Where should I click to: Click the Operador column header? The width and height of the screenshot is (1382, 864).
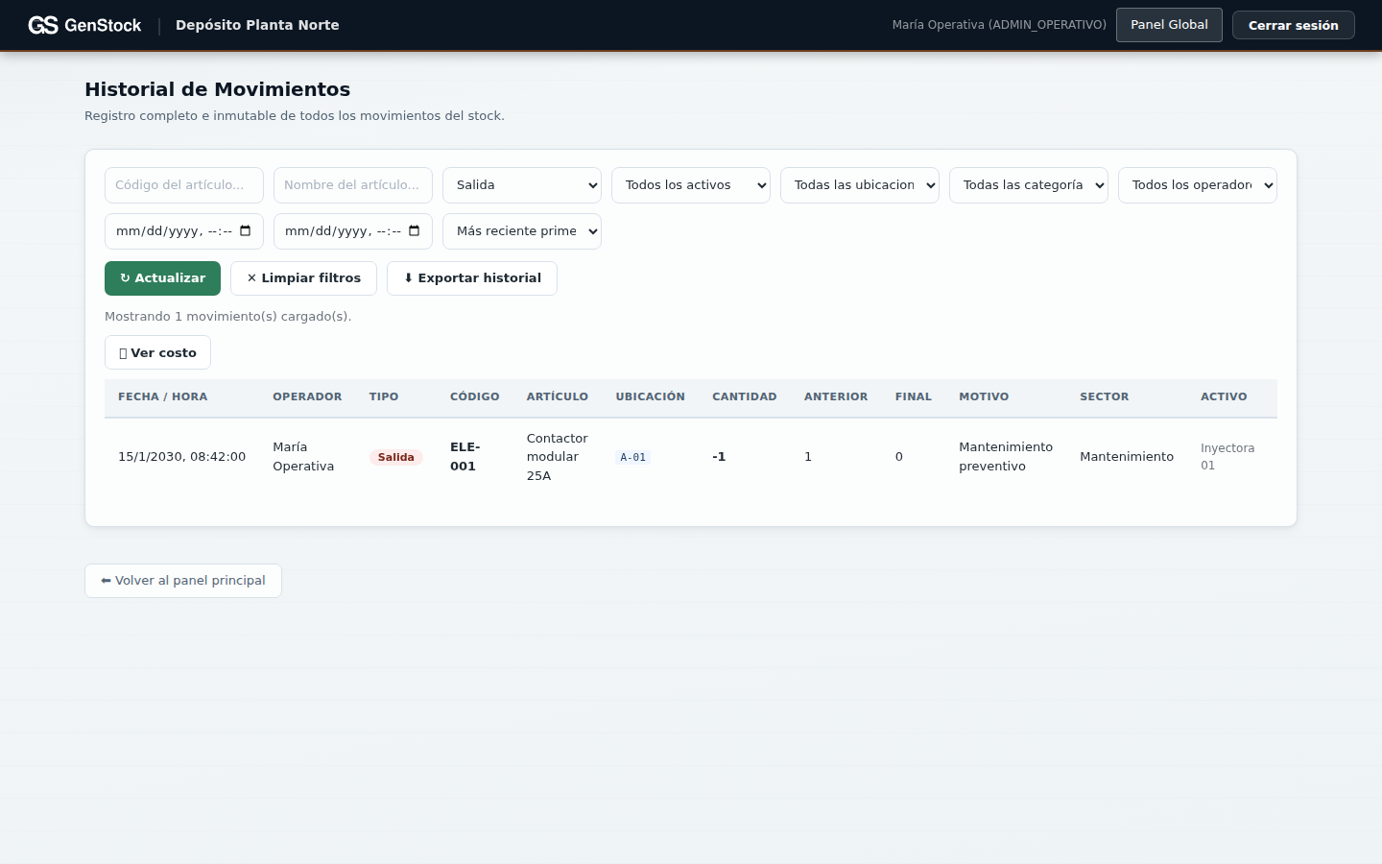[307, 396]
